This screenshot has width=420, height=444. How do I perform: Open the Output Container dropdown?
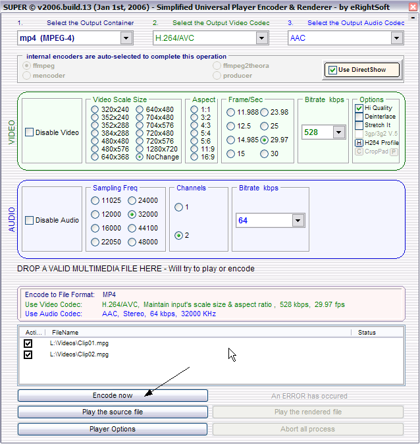tap(126, 38)
